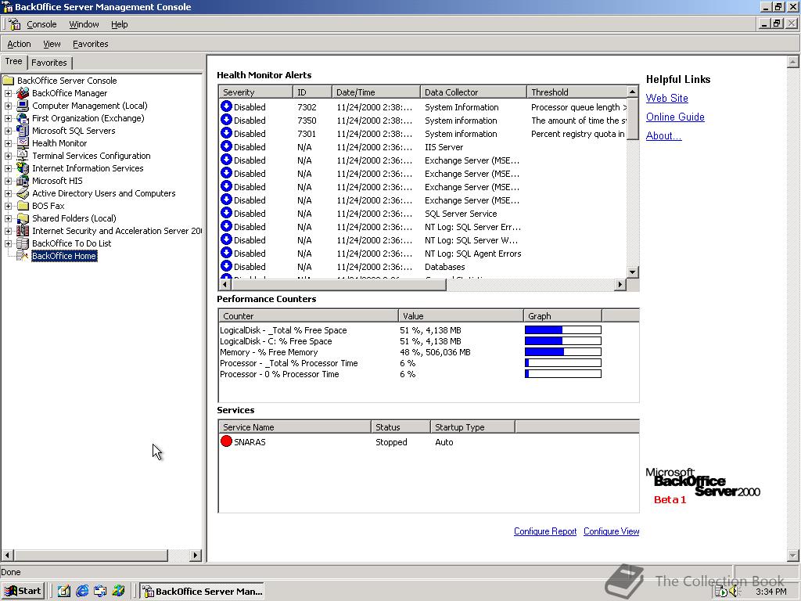Click the Start button

[x=23, y=591]
